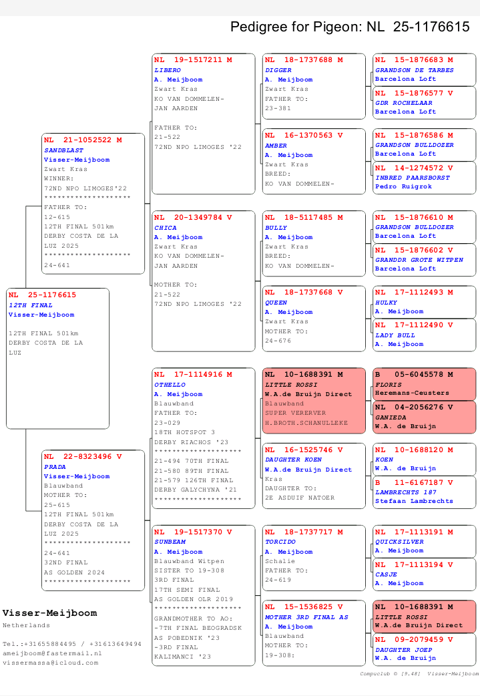Open the LIBERO ancestor box
This screenshot has height=696, width=480.
coord(203,123)
